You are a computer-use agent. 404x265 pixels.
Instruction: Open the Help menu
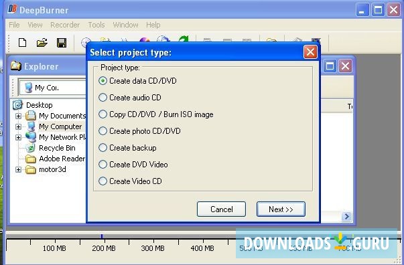click(153, 25)
